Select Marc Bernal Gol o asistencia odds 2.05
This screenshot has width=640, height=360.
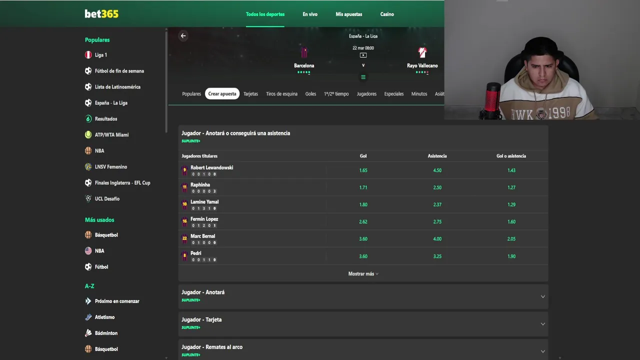click(x=511, y=239)
